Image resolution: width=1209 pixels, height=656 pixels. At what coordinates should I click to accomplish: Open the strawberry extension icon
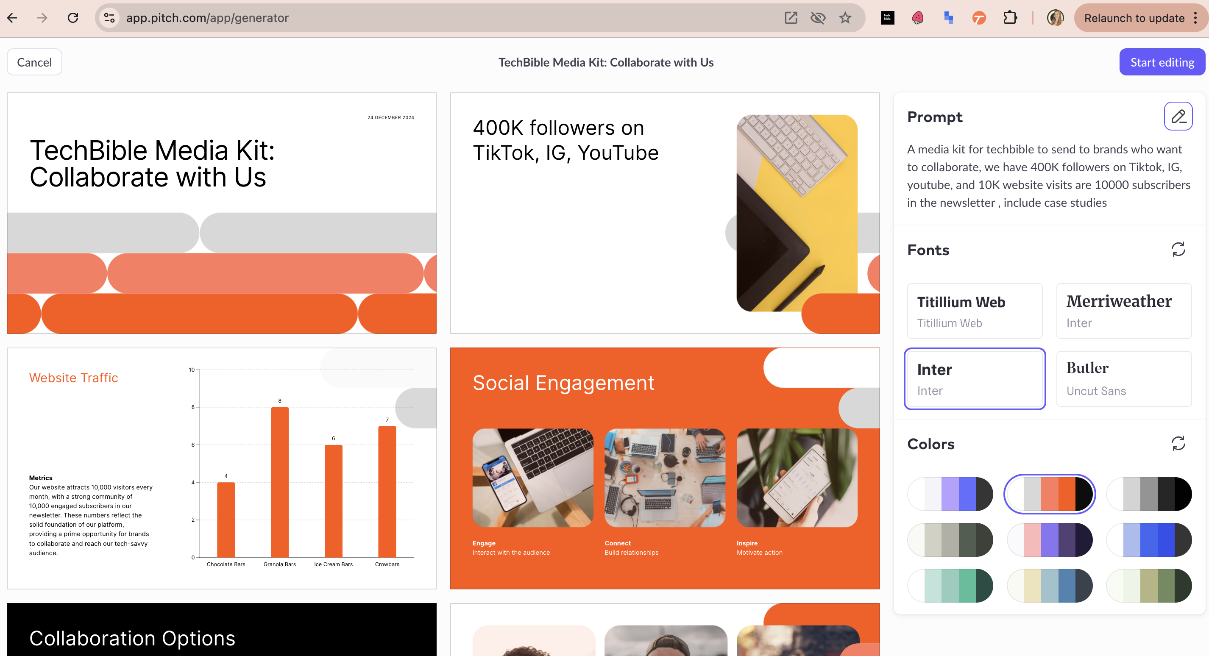[917, 18]
